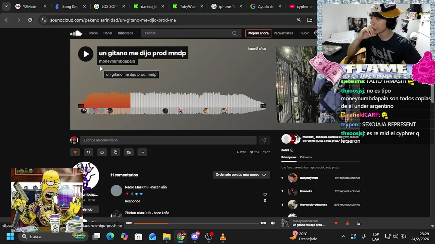Image resolution: width=435 pixels, height=244 pixels.
Task: Open moneynumbdapain artist link under title
Action: (117, 61)
